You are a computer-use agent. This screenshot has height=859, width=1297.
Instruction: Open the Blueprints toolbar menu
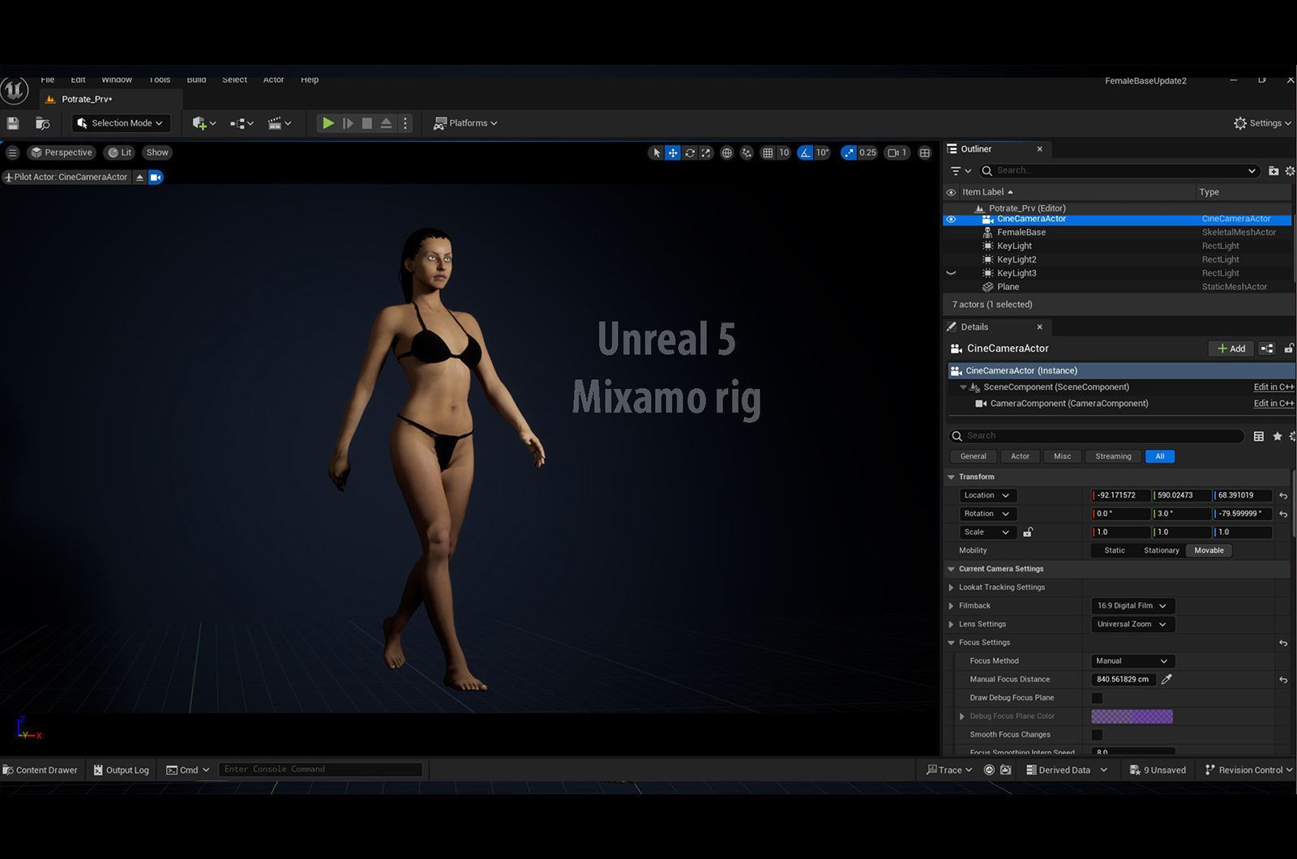[x=242, y=123]
